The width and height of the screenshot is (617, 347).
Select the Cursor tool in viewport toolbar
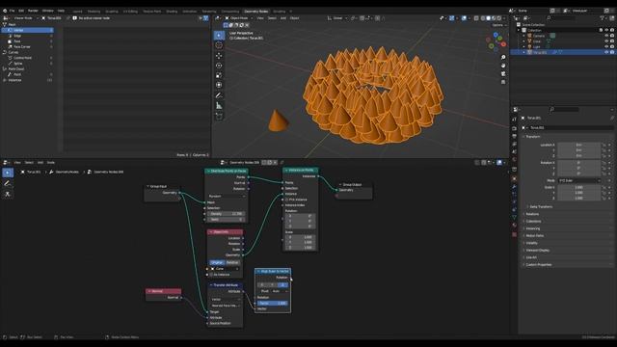point(219,45)
